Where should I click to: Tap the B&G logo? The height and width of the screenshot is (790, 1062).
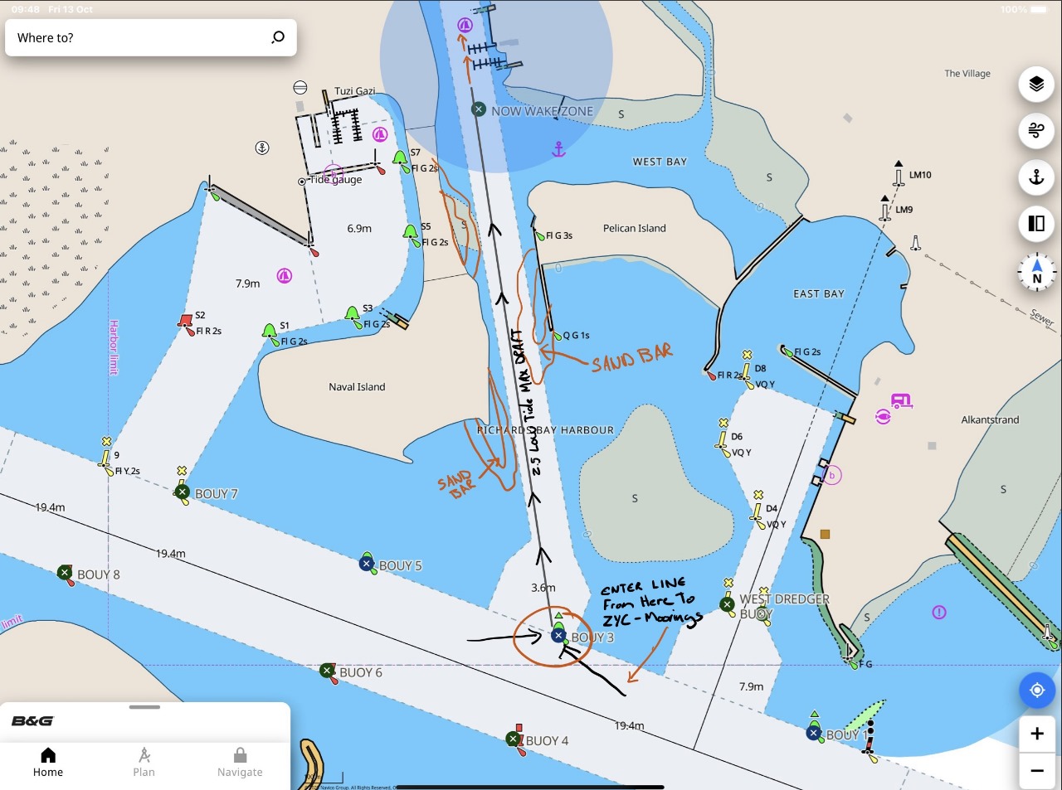32,721
